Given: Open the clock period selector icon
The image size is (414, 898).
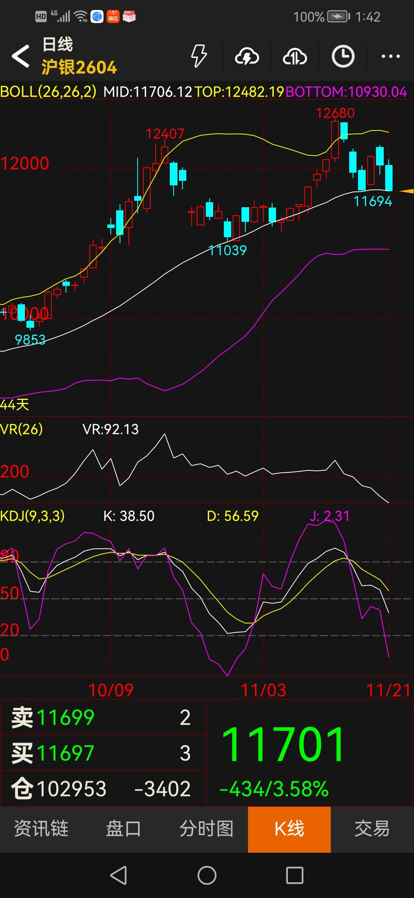Looking at the screenshot, I should tap(343, 56).
